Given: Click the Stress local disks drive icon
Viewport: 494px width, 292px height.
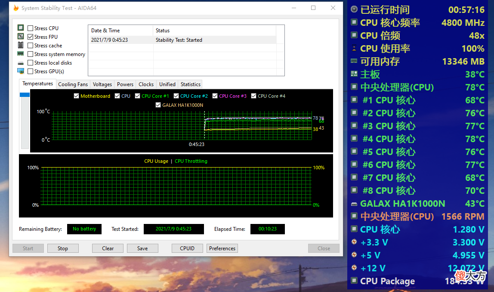Looking at the screenshot, I should [x=21, y=63].
